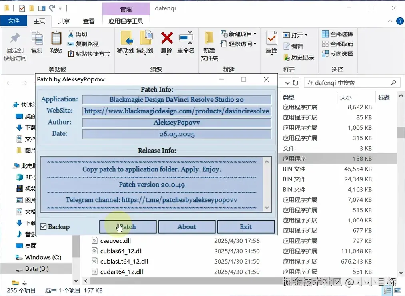Invert the current selection

pyautogui.click(x=337, y=54)
